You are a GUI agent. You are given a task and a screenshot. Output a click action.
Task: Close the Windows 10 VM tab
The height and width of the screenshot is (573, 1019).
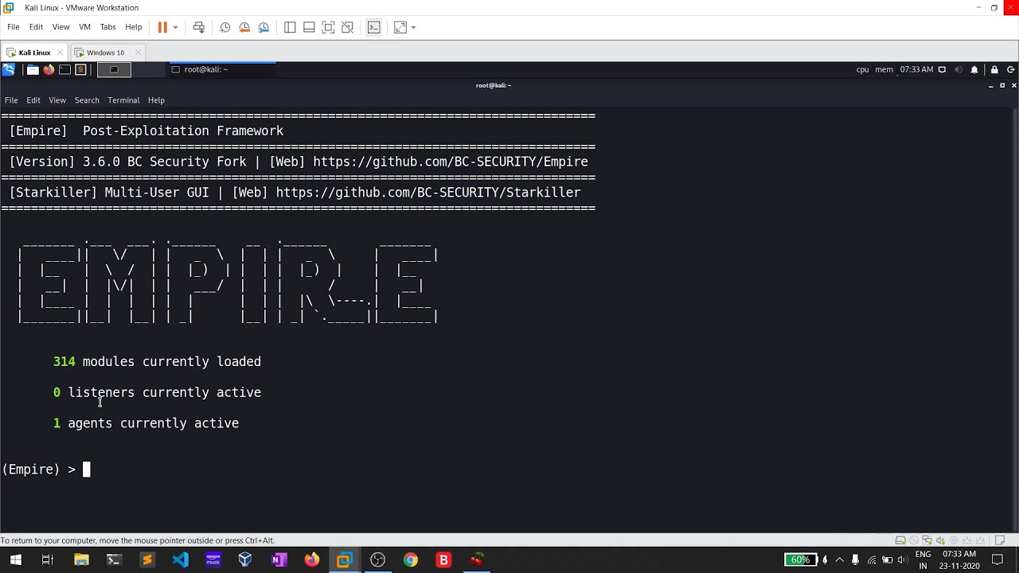point(138,53)
